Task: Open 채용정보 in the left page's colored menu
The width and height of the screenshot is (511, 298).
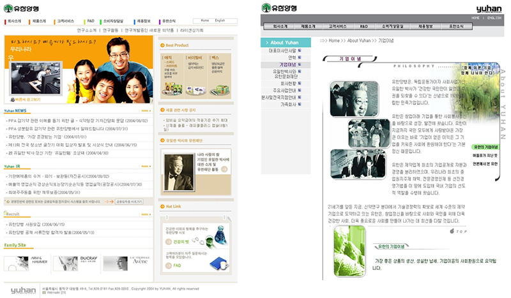Action: pos(144,21)
